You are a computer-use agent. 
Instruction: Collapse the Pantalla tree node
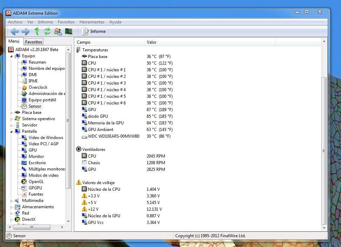pos(11,132)
